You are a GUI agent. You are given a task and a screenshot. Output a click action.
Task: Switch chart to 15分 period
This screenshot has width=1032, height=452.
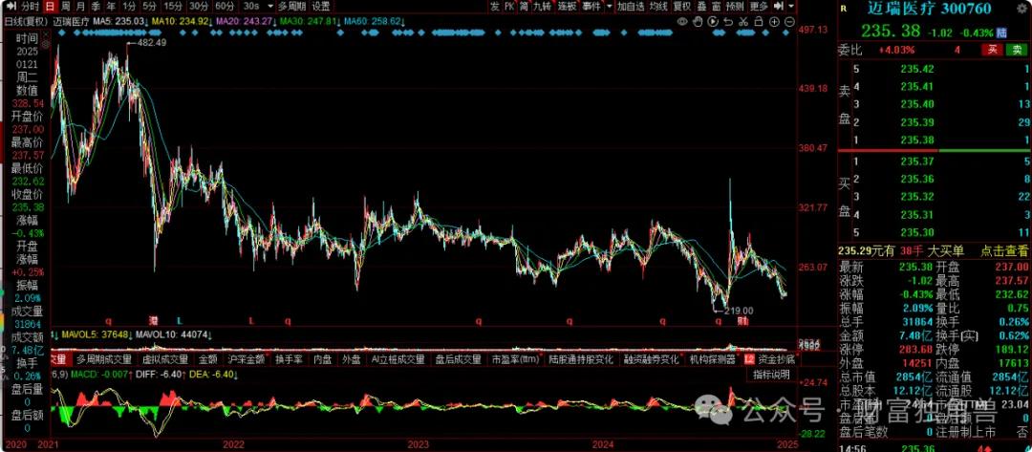[172, 6]
